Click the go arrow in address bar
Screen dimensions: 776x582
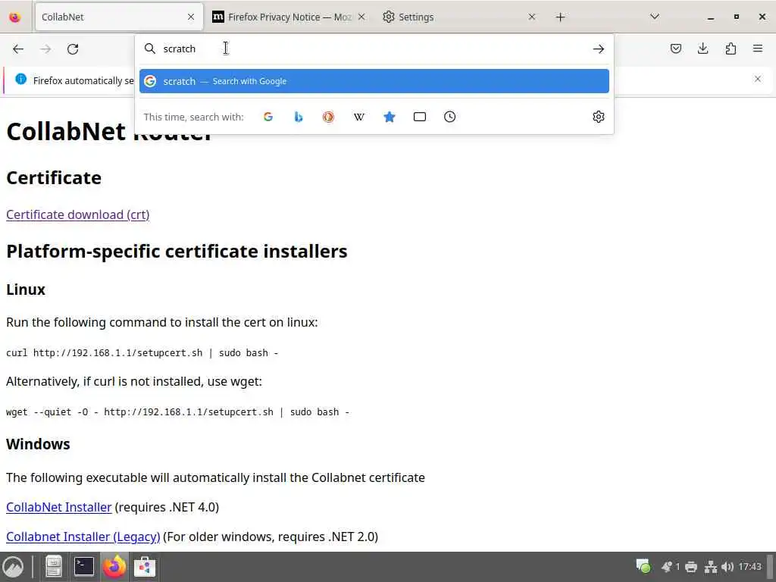click(x=599, y=48)
